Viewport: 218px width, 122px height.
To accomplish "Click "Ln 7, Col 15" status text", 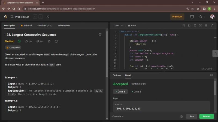I will coord(207,69).
